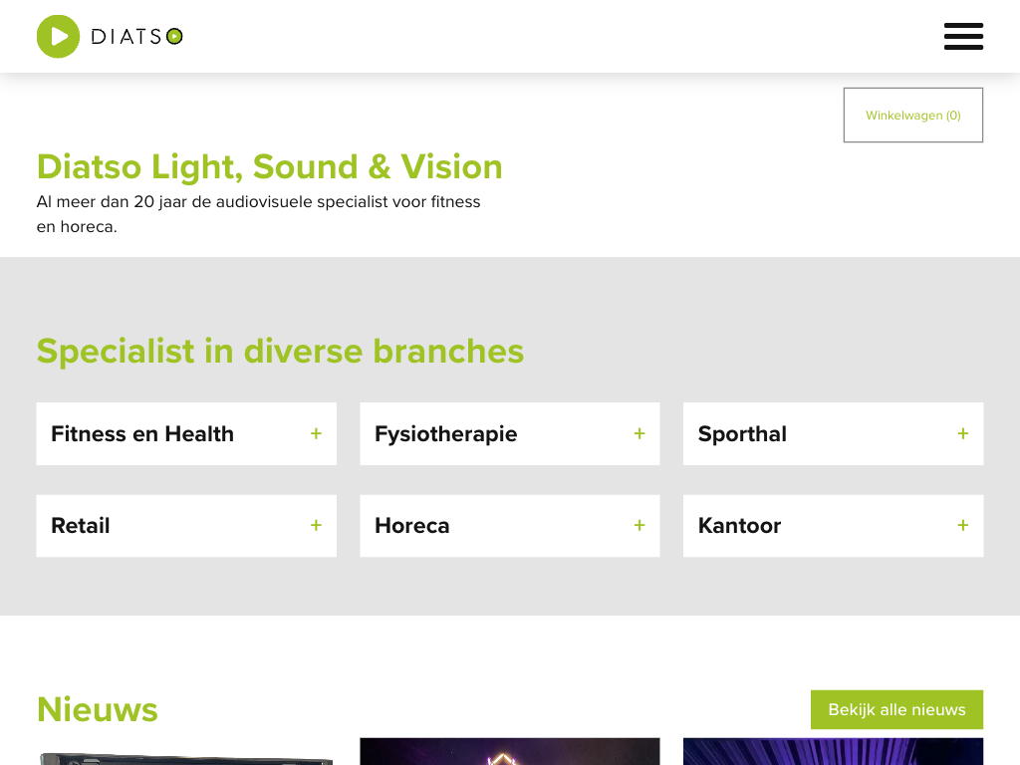Click the DIATSO wordmark text in header

(136, 37)
